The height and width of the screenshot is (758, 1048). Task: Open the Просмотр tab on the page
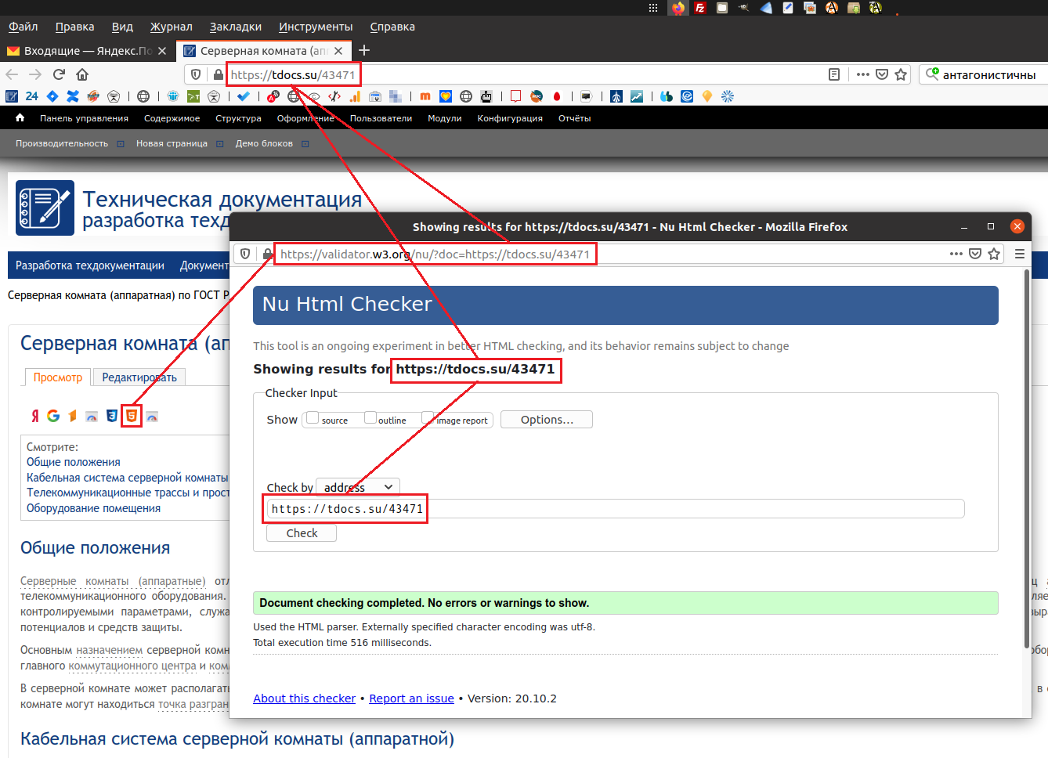coord(58,377)
